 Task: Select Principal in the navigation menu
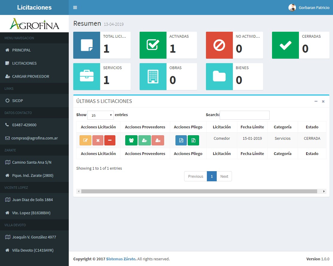coord(21,50)
